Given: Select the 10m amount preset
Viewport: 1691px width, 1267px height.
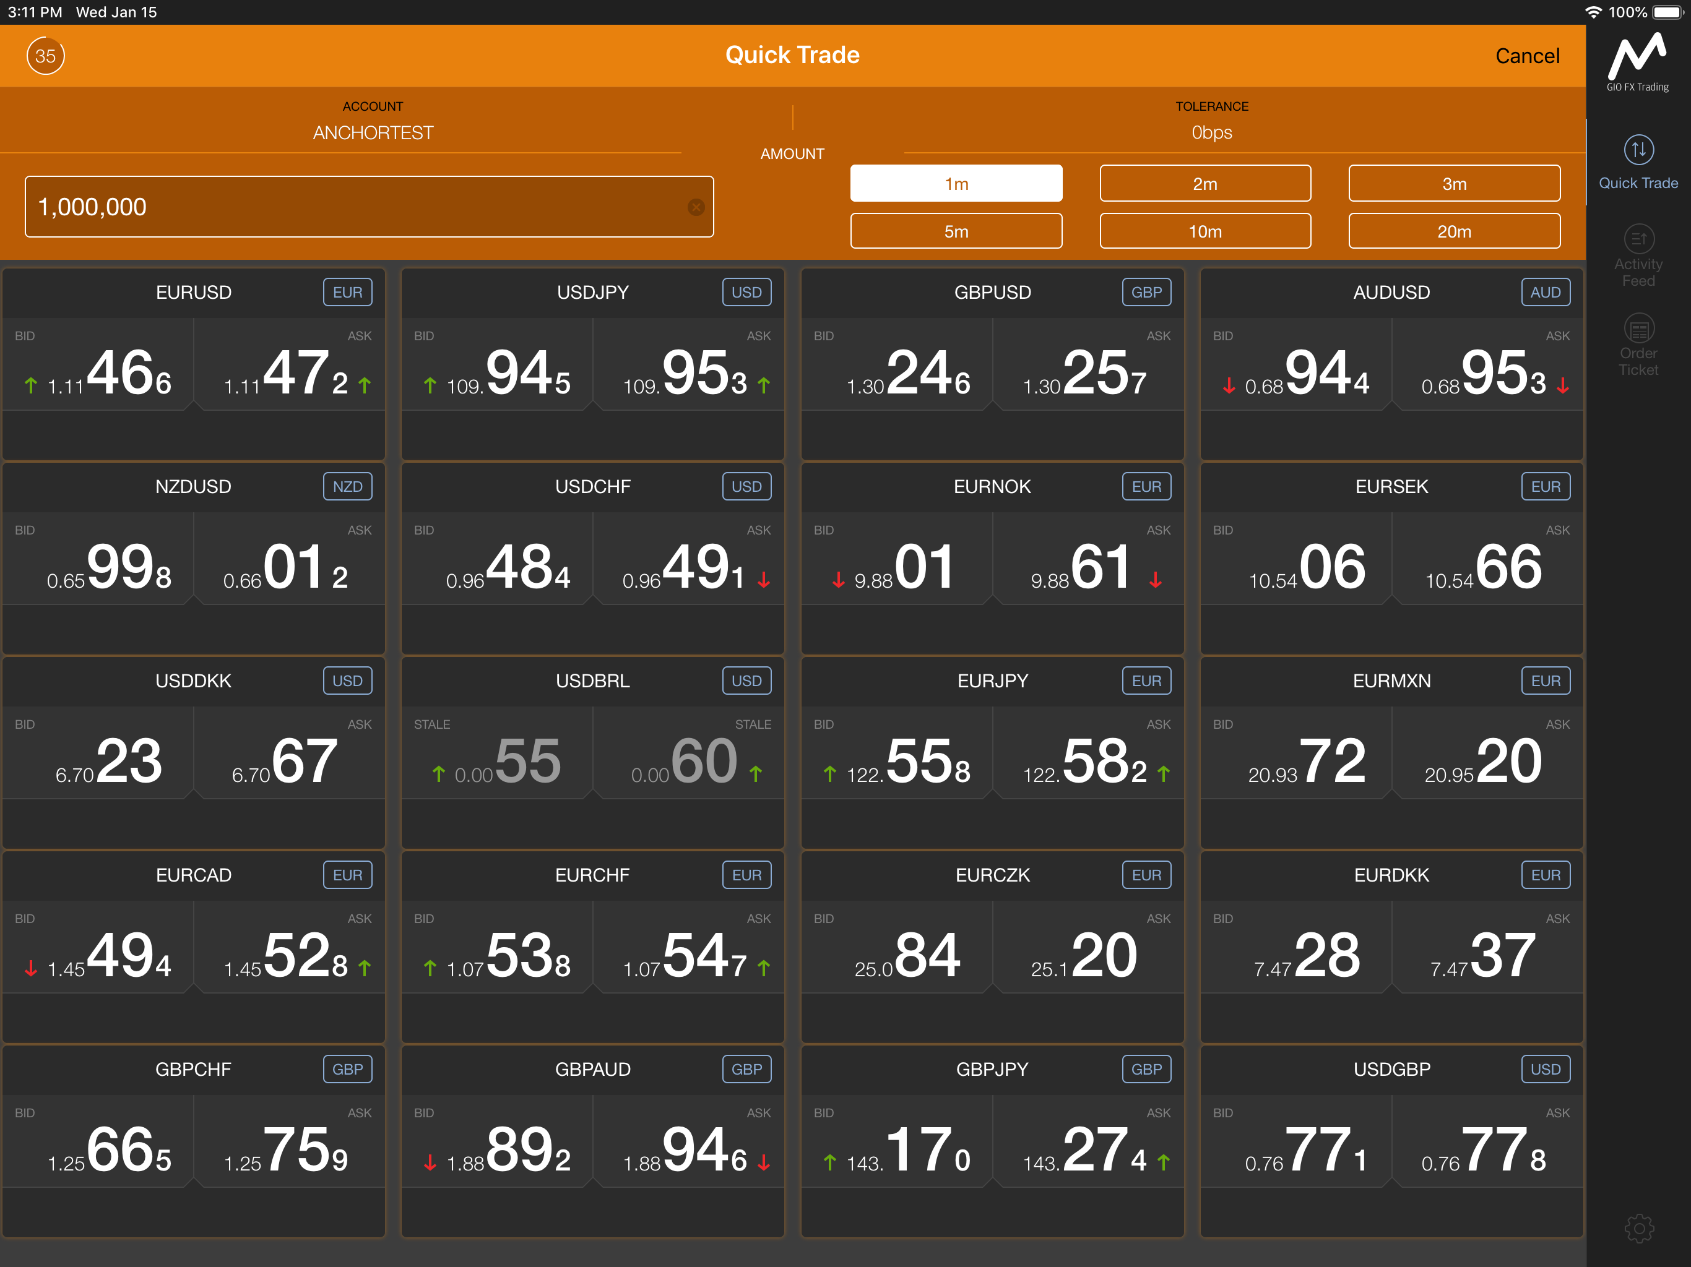Looking at the screenshot, I should [x=1206, y=231].
